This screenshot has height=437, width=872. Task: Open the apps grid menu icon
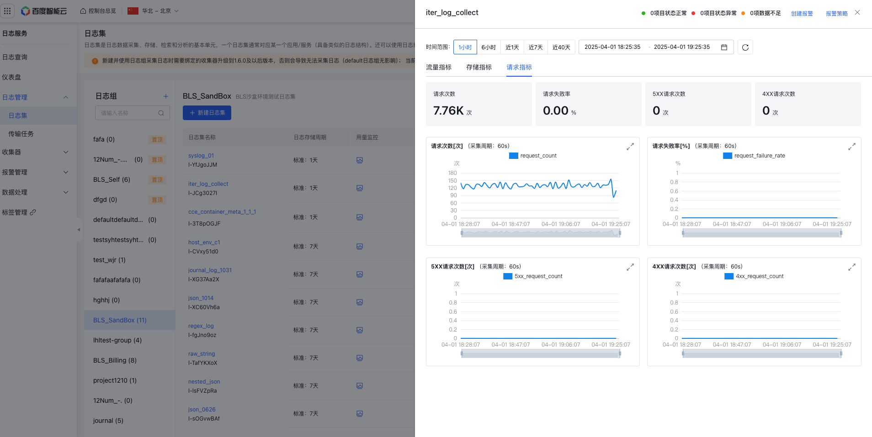(7, 11)
